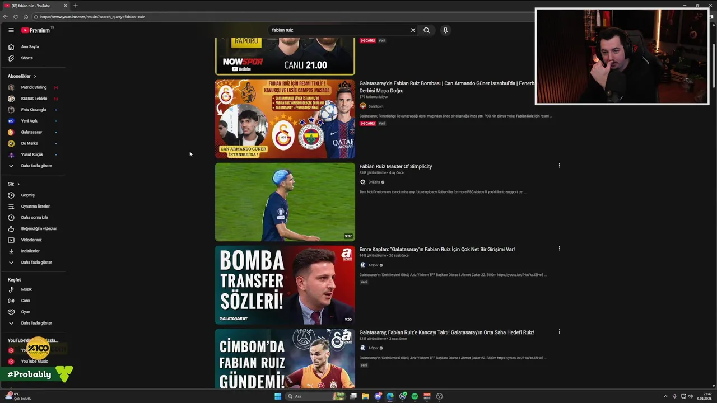Screen dimensions: 717x403
Task: Show hidden system tray icons chevron
Action: coord(665,396)
